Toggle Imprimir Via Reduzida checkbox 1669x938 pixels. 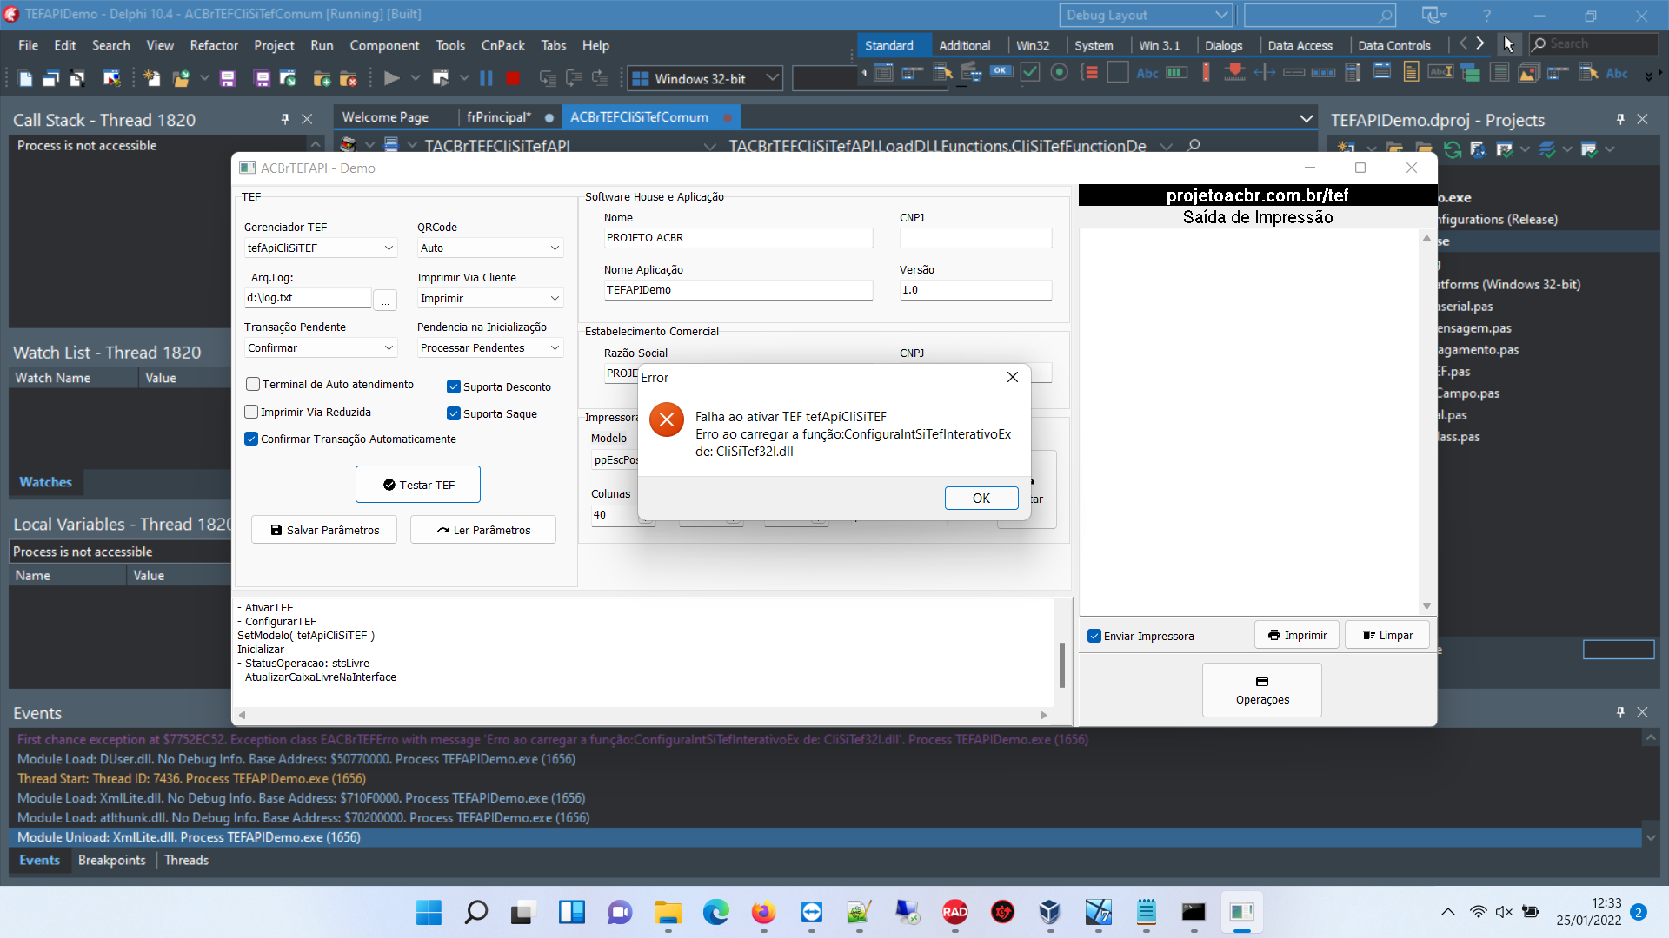click(252, 412)
